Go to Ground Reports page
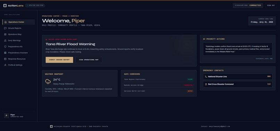The height and width of the screenshot is (131, 280). pos(18,28)
